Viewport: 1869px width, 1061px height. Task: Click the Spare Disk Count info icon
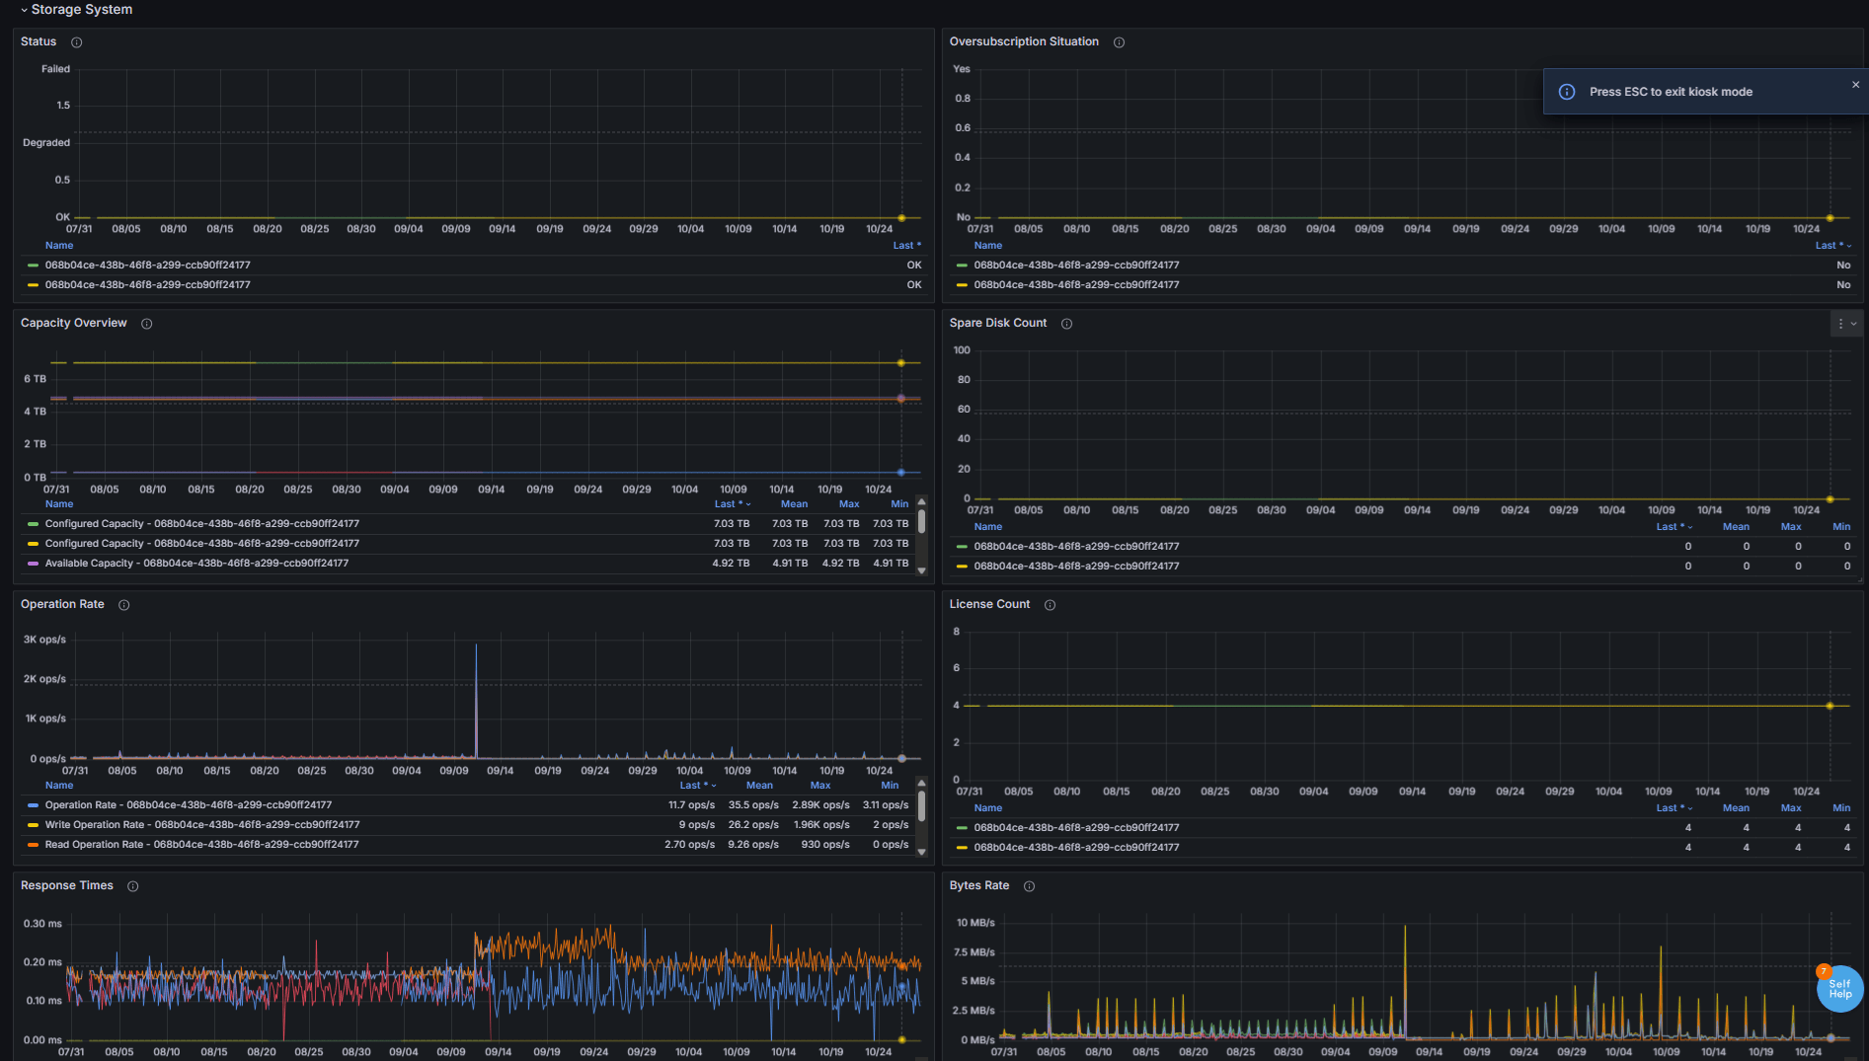point(1066,324)
